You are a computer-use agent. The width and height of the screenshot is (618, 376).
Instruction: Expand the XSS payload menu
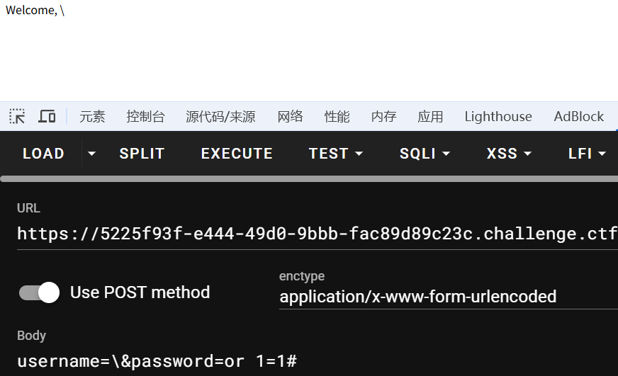coord(510,153)
